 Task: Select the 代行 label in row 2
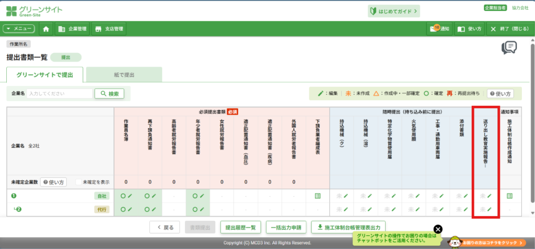[x=102, y=209]
